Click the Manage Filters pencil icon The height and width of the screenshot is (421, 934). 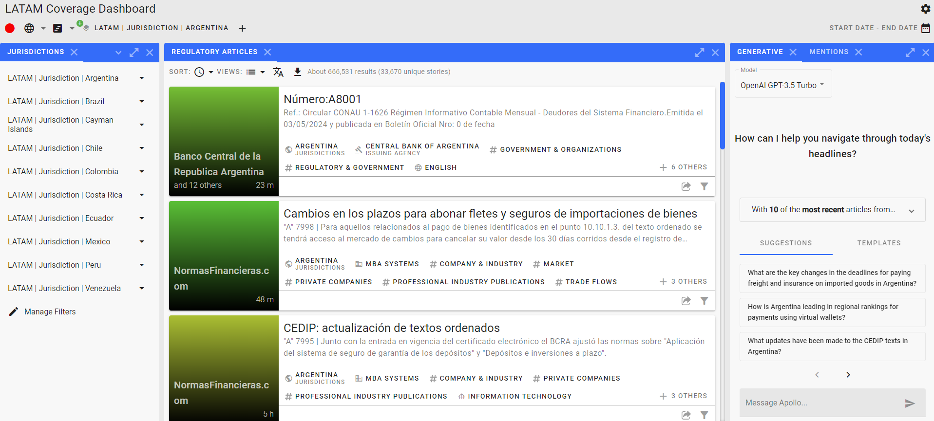pos(14,311)
